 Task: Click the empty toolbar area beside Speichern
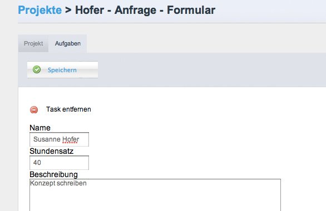coord(208,70)
